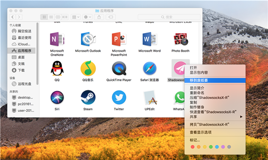Apply the yellow tag color

click(x=205, y=147)
